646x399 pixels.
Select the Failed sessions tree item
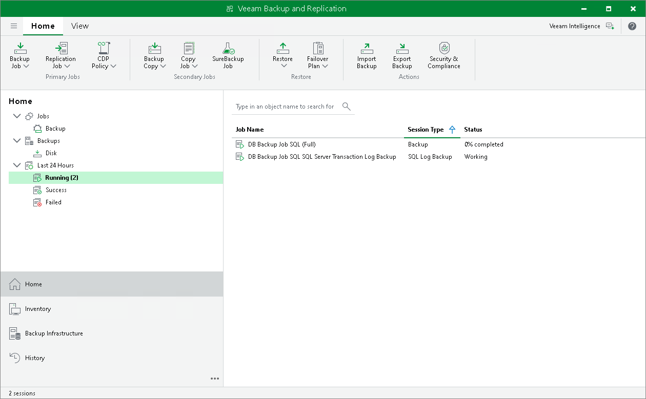point(53,202)
